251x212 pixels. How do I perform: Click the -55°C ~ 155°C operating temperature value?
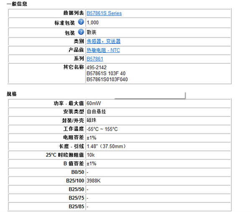click(102, 129)
